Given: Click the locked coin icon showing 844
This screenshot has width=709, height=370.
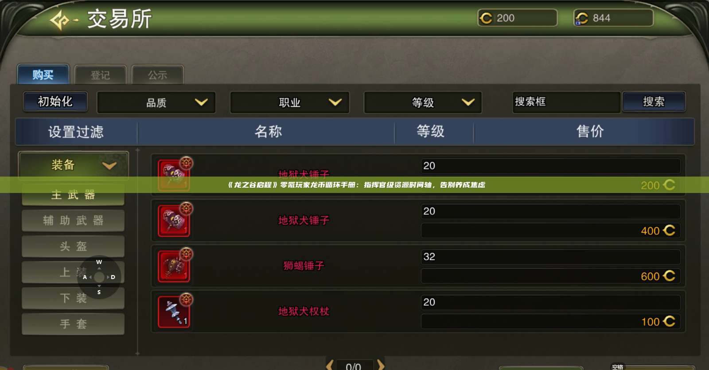Looking at the screenshot, I should (581, 18).
